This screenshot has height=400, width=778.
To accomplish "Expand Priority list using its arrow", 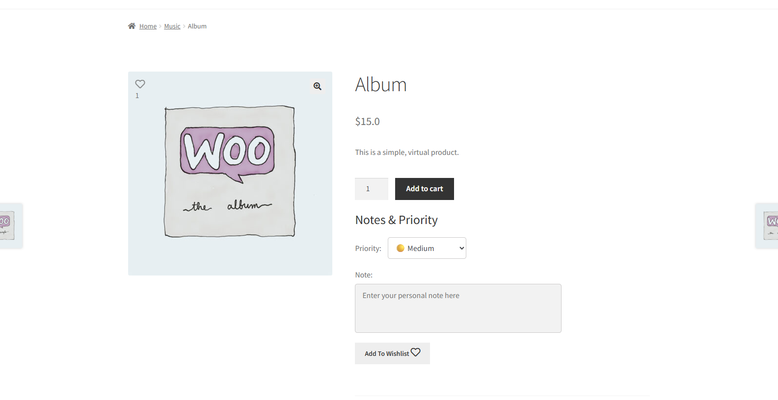I will coord(461,248).
